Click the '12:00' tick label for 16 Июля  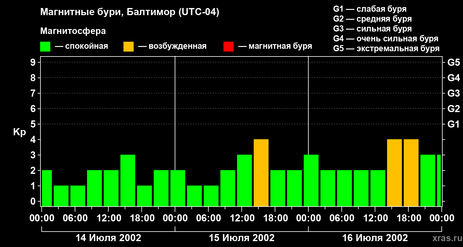(x=375, y=218)
